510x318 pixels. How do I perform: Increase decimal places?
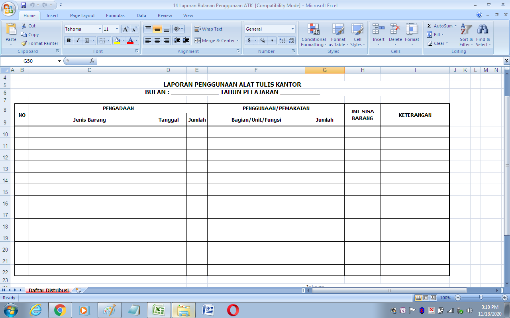pyautogui.click(x=282, y=41)
